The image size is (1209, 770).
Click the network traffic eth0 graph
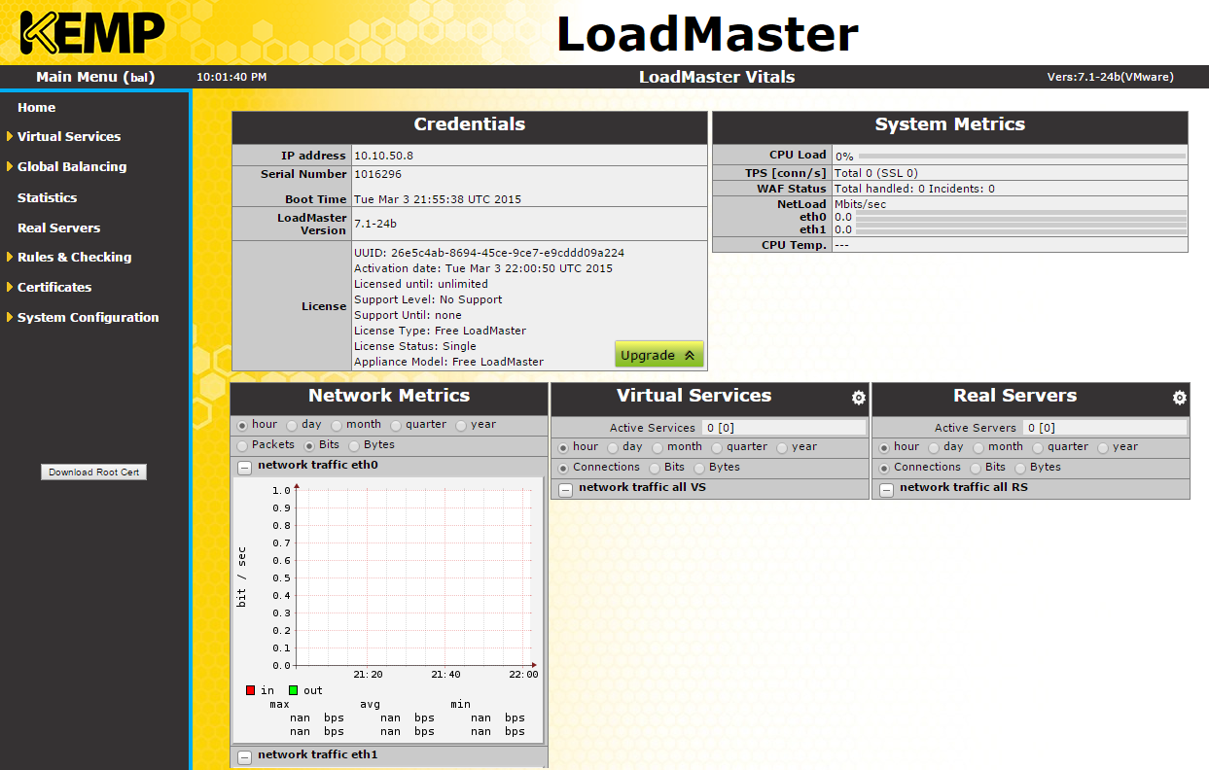coord(413,578)
